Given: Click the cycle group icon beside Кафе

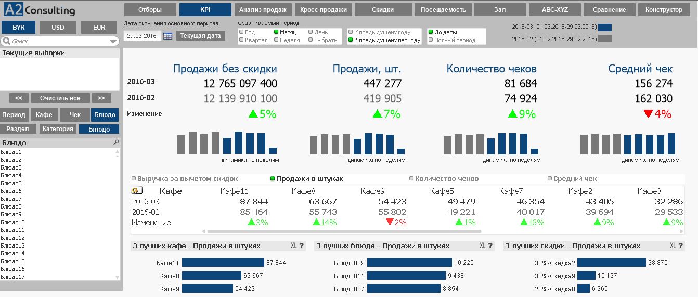Looking at the screenshot, I should tap(137, 191).
